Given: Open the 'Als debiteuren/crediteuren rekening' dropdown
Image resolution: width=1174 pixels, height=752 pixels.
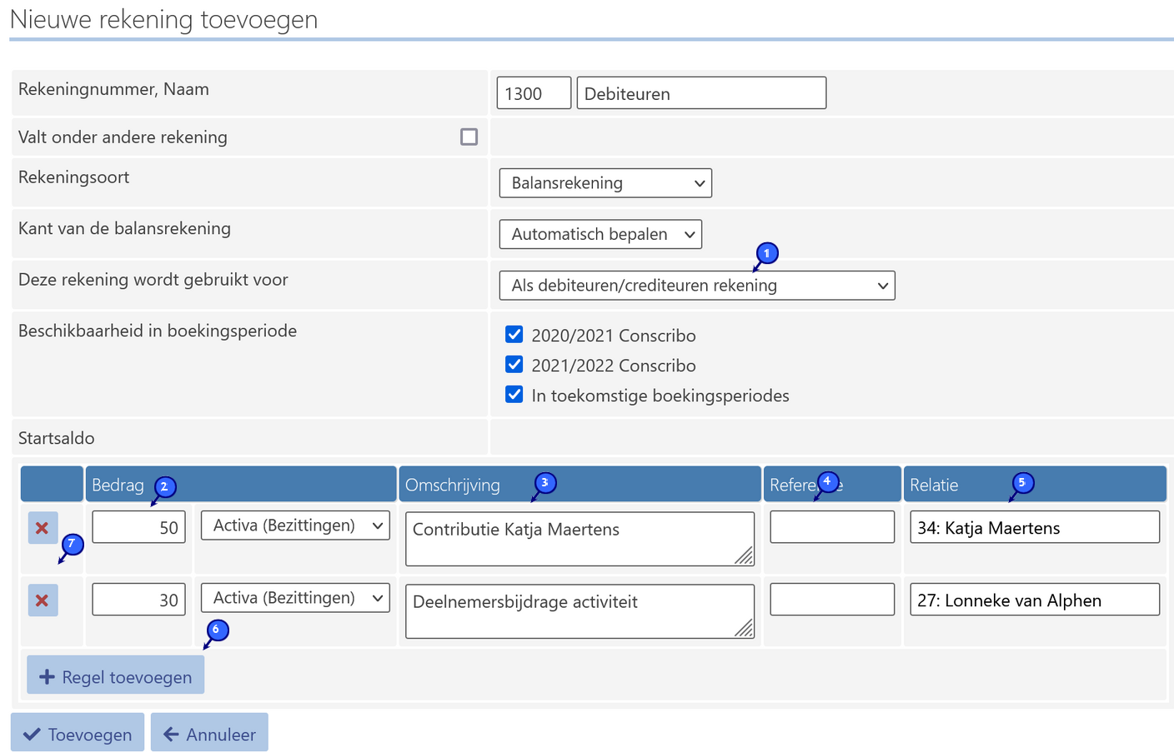Looking at the screenshot, I should tap(697, 286).
